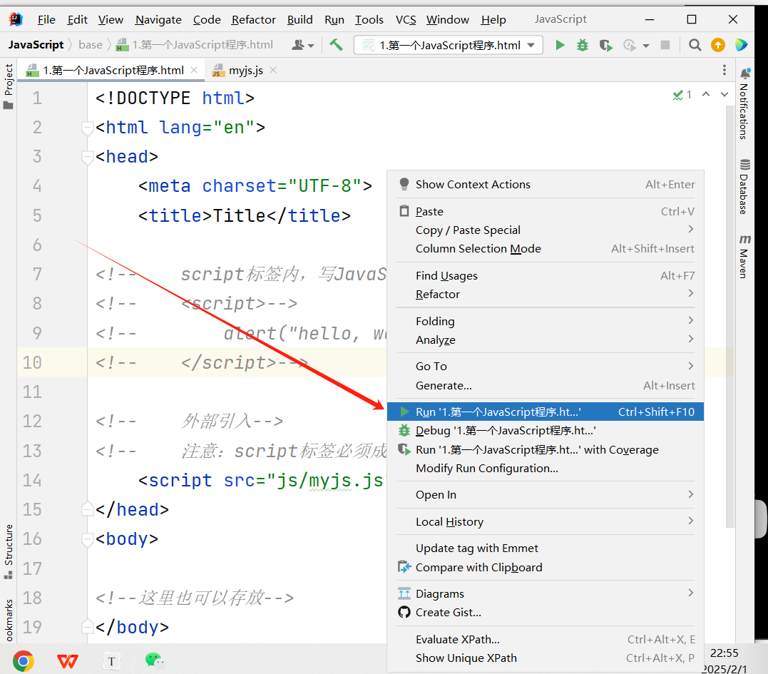Click the base breadcrumb
Image resolution: width=768 pixels, height=674 pixels.
[x=91, y=45]
